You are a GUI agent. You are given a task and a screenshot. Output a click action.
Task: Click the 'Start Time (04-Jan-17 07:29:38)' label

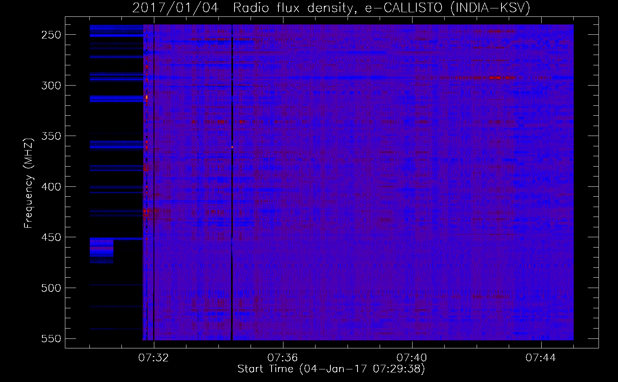point(331,369)
